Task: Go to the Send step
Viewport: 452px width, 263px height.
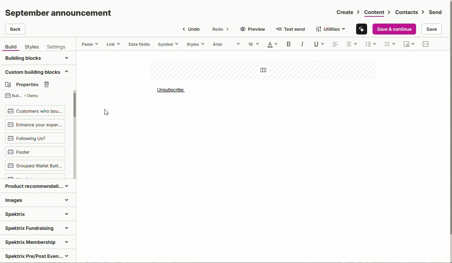Action: (435, 12)
